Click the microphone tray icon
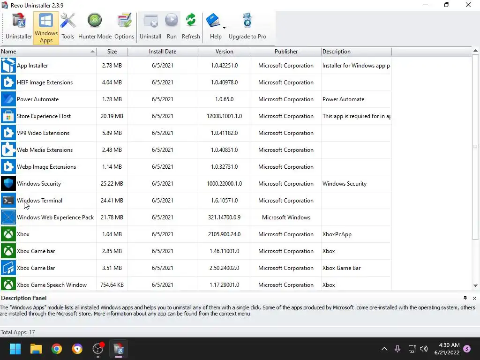480x360 pixels. coord(397,349)
